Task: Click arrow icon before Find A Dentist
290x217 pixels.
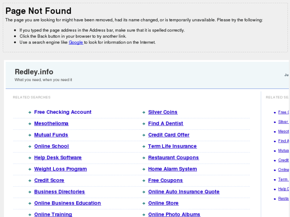Action: [144, 124]
